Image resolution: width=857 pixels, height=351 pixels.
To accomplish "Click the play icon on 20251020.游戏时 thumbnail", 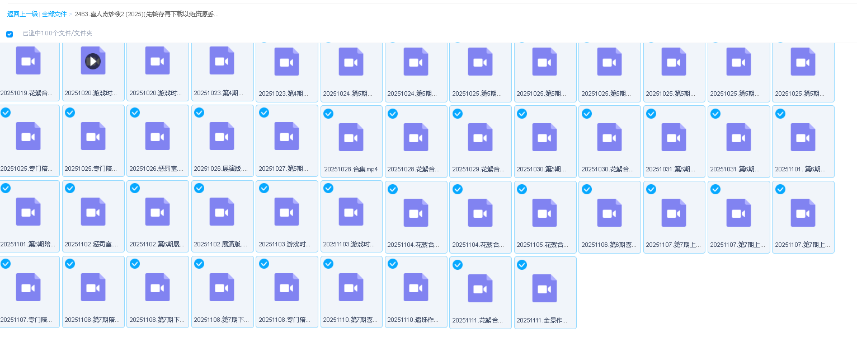I will pyautogui.click(x=93, y=61).
